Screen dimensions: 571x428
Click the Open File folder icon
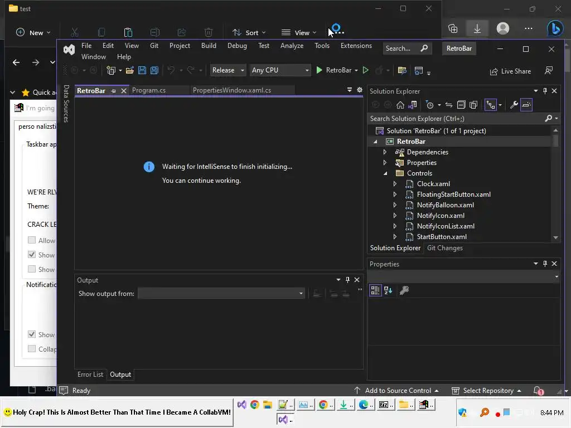[129, 70]
